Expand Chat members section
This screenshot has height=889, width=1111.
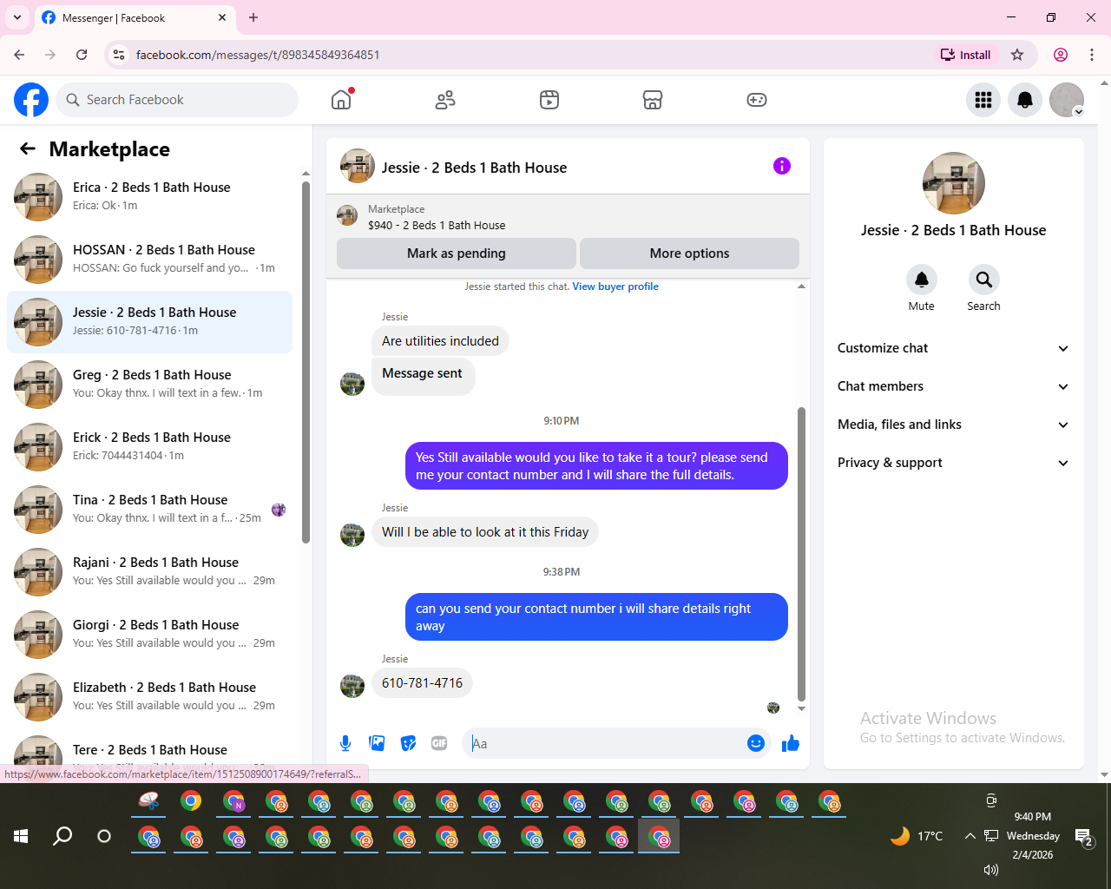[x=953, y=386]
